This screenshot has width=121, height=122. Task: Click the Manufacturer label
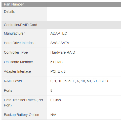14,33
